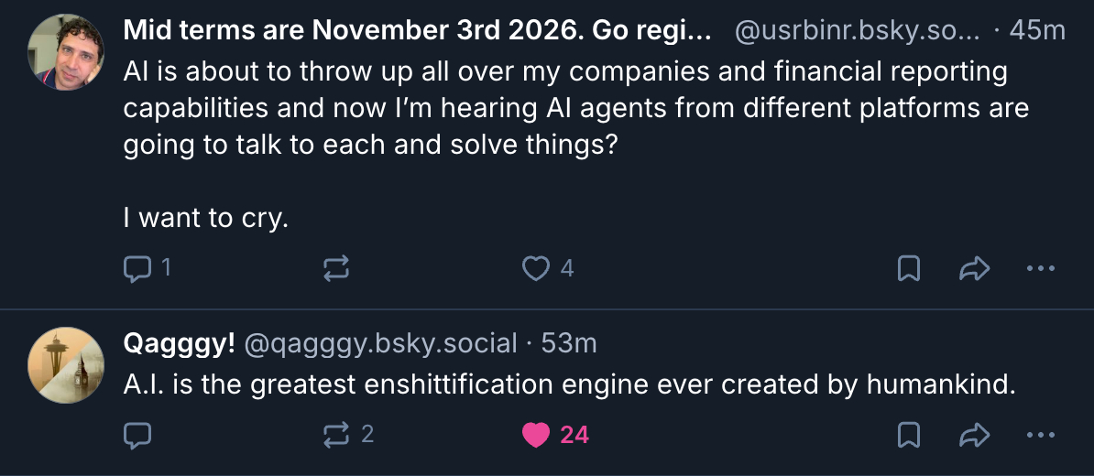Share Qagggy's post
Viewport: 1094px width, 476px height.
pos(974,435)
